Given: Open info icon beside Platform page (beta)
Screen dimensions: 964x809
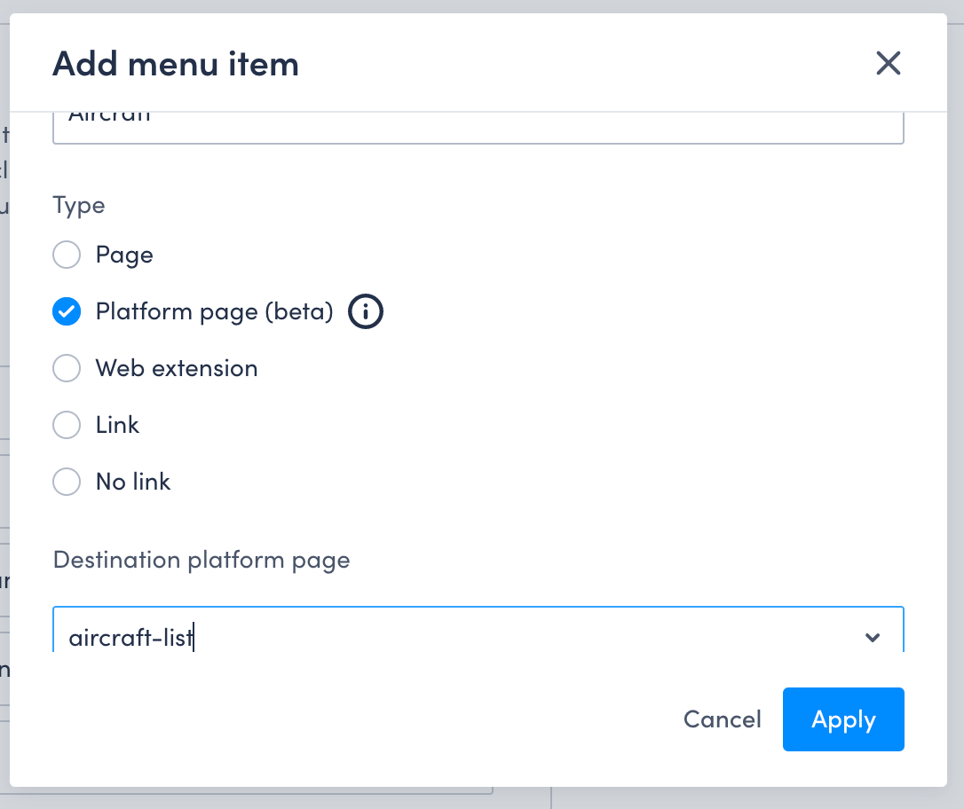Looking at the screenshot, I should [365, 311].
